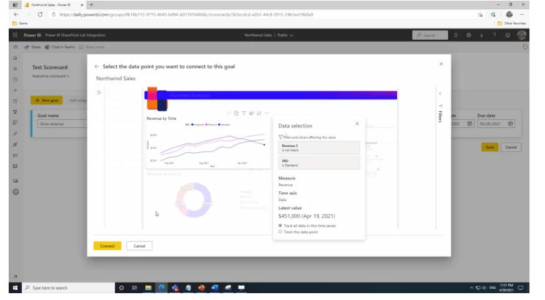Open the Goals trophy icon in sidebar

(x=16, y=112)
